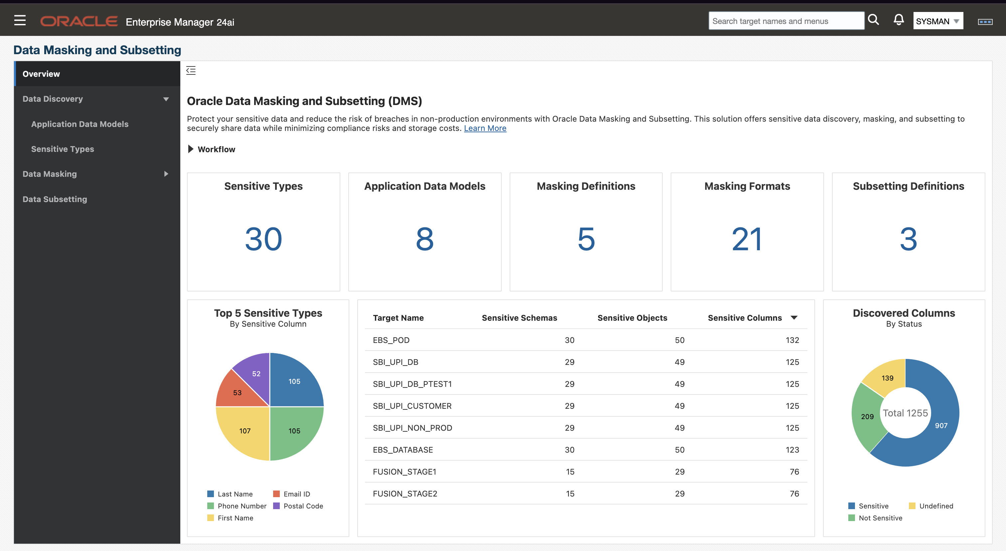Open notifications bell icon
This screenshot has height=551, width=1006.
click(x=898, y=20)
